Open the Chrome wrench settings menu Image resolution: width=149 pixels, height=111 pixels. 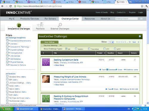click(146, 6)
